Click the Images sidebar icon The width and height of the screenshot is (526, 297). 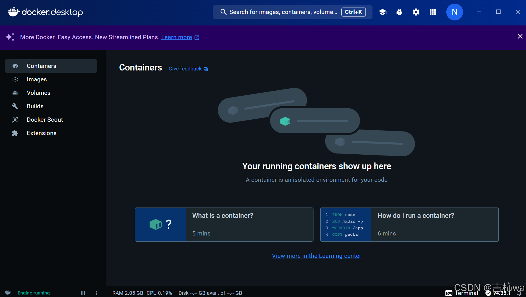tap(15, 79)
